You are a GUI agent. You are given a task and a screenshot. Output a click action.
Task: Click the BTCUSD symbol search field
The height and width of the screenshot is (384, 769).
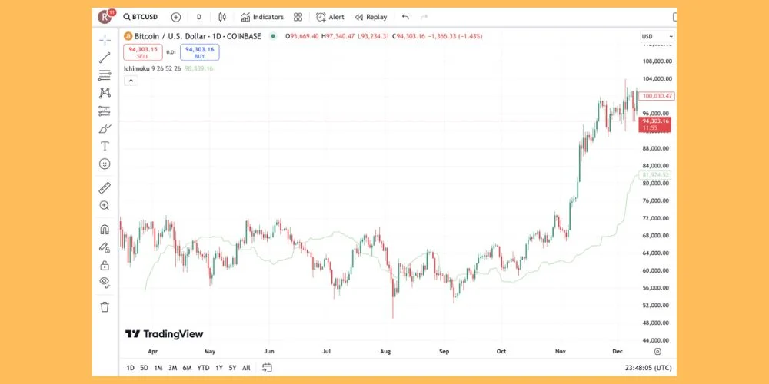click(140, 17)
